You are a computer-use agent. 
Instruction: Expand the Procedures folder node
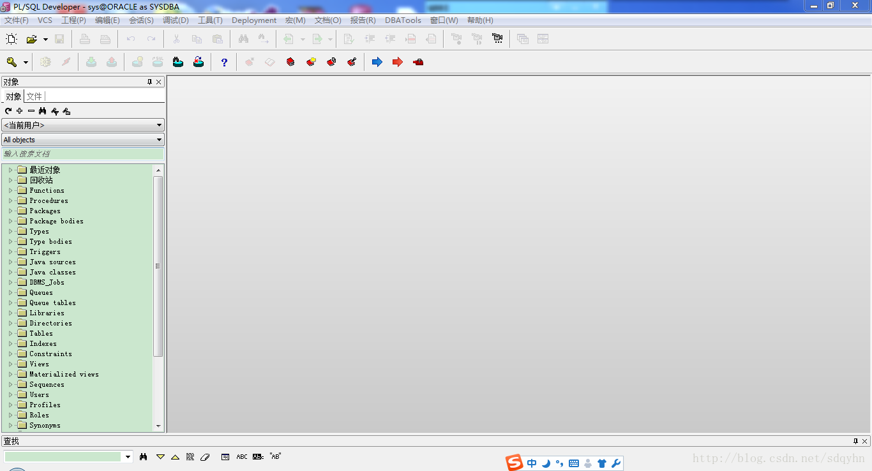click(10, 200)
